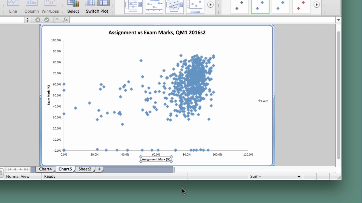This screenshot has height=203, width=362.
Task: Show more chart styles
Action: [316, 5]
